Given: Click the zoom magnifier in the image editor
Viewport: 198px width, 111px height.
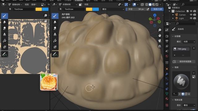Looking at the screenshot, I should (x=45, y=15).
